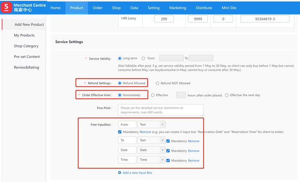Open the Time type dropdown
300x182 pixels.
[x=151, y=160]
